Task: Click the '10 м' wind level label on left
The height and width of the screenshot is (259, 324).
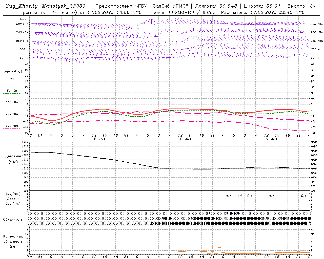Action: point(24,58)
